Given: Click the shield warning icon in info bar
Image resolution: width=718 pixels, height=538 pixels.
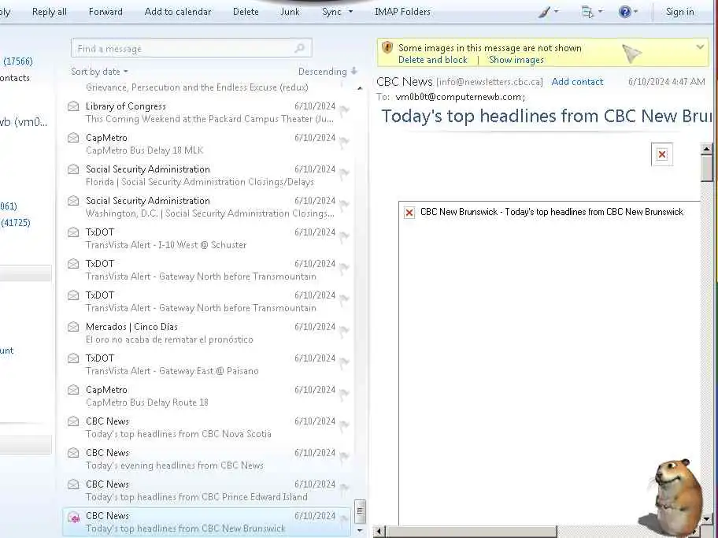Looking at the screenshot, I should [387, 47].
